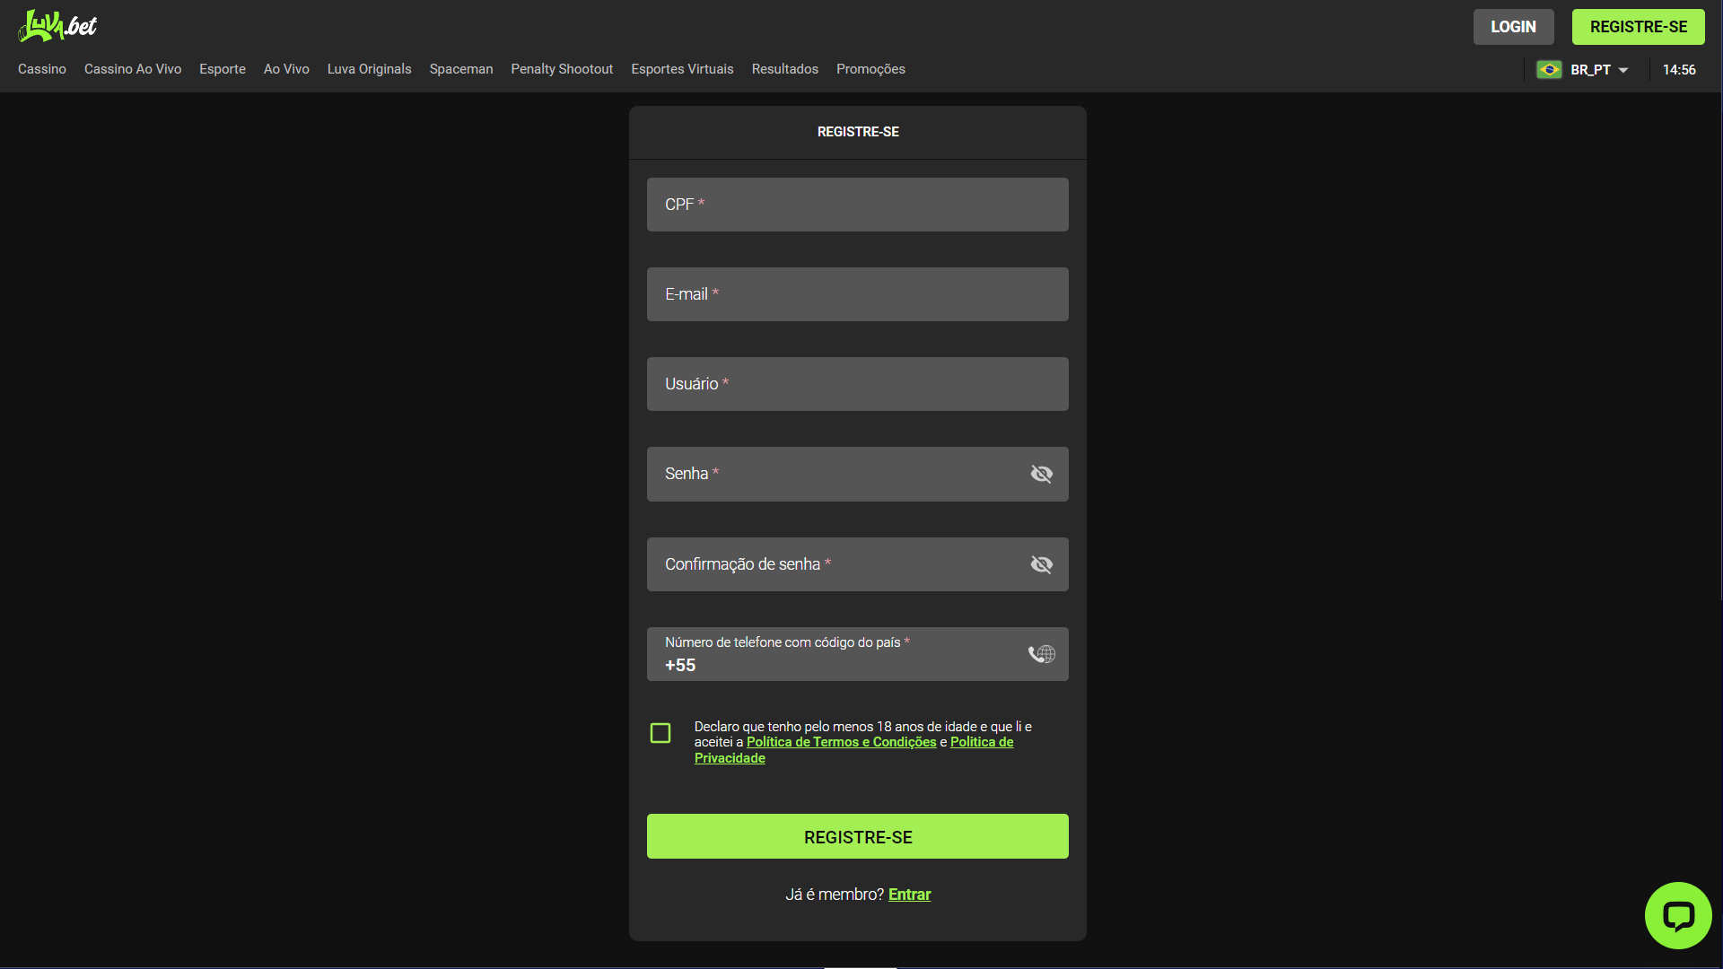Open the Promoções page
The height and width of the screenshot is (969, 1723).
(870, 69)
